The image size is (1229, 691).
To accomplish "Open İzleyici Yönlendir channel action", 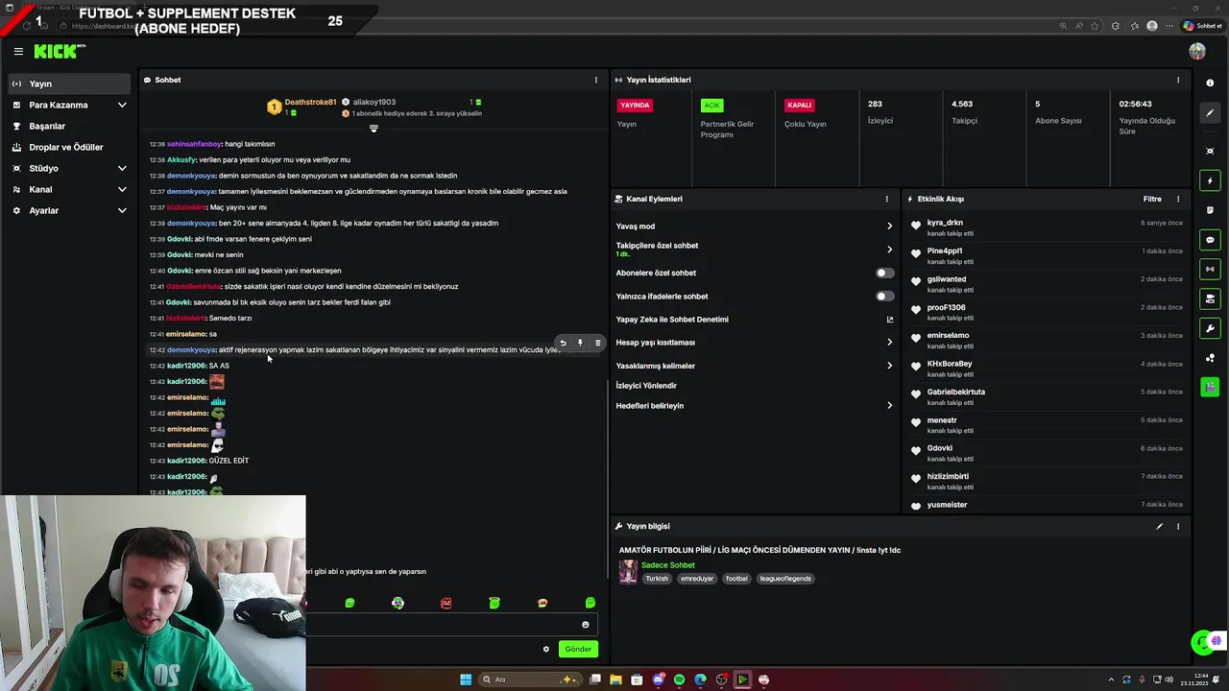I will point(646,386).
